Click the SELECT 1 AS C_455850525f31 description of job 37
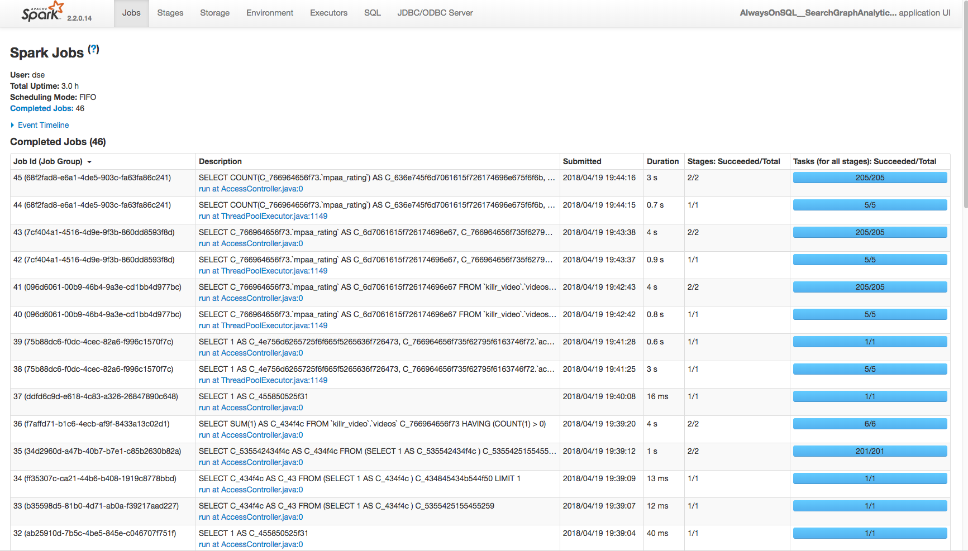The width and height of the screenshot is (968, 551). click(254, 396)
